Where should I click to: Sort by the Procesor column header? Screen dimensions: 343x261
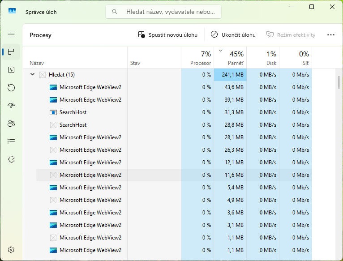pyautogui.click(x=197, y=58)
